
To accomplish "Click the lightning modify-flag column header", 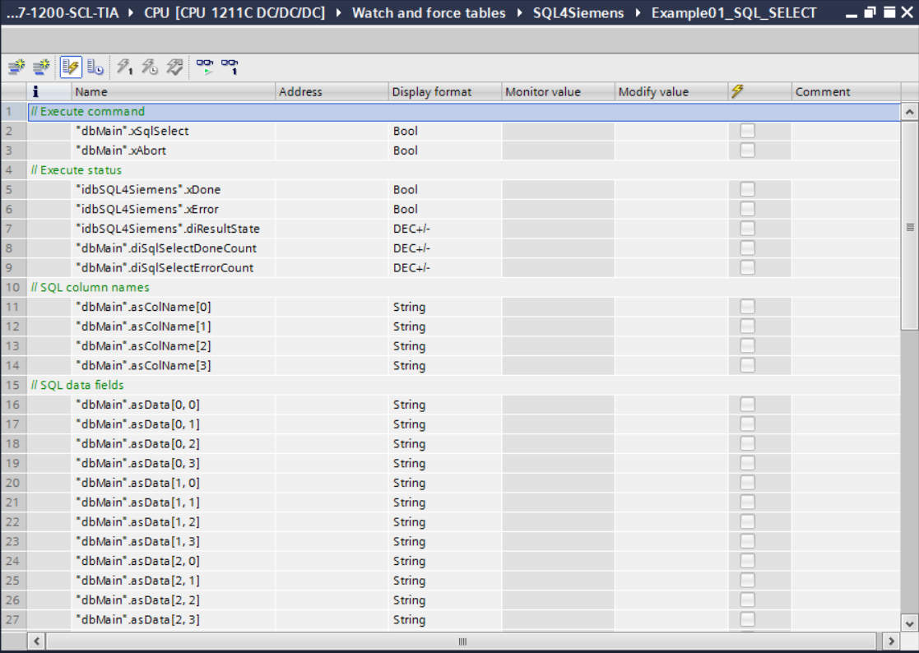I will click(737, 90).
